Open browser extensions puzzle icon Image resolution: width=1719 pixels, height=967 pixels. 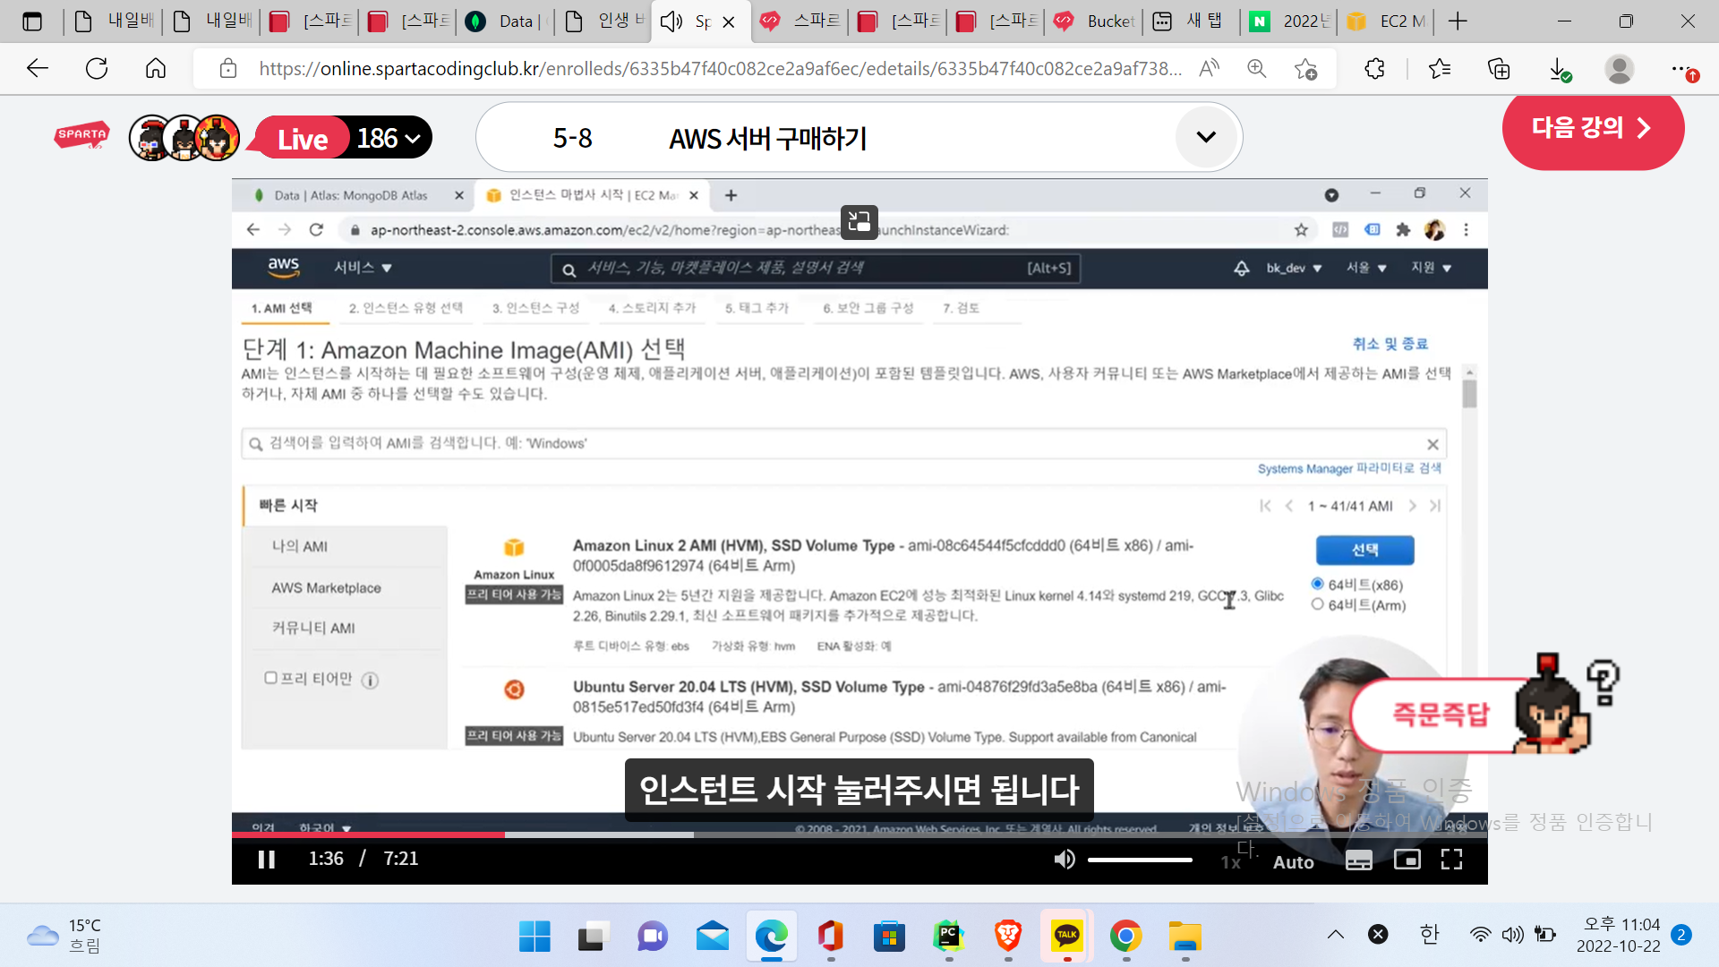point(1374,68)
